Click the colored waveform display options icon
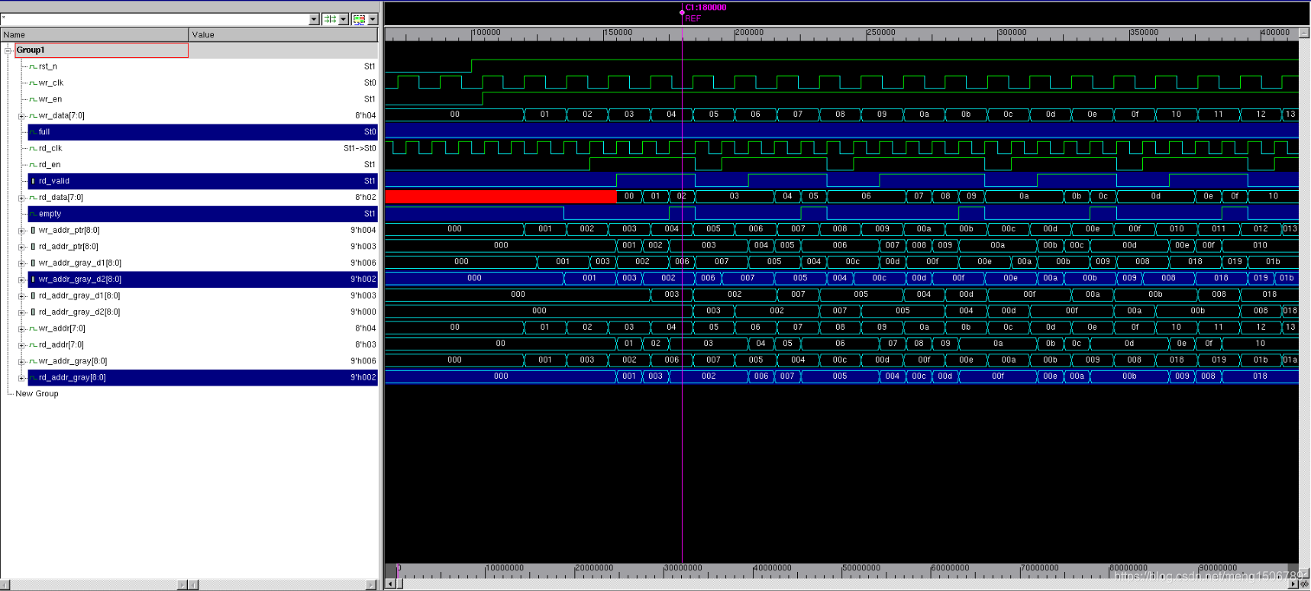The height and width of the screenshot is (591, 1311). point(359,19)
